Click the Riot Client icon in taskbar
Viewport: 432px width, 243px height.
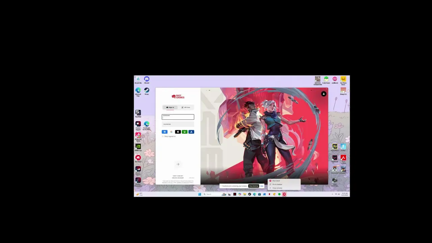point(284,194)
